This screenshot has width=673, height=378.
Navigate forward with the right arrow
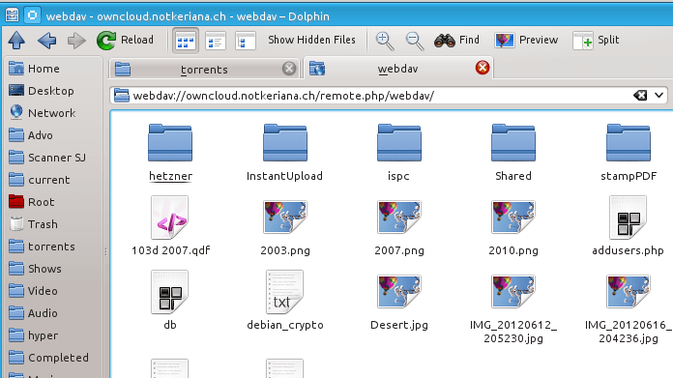coord(76,41)
